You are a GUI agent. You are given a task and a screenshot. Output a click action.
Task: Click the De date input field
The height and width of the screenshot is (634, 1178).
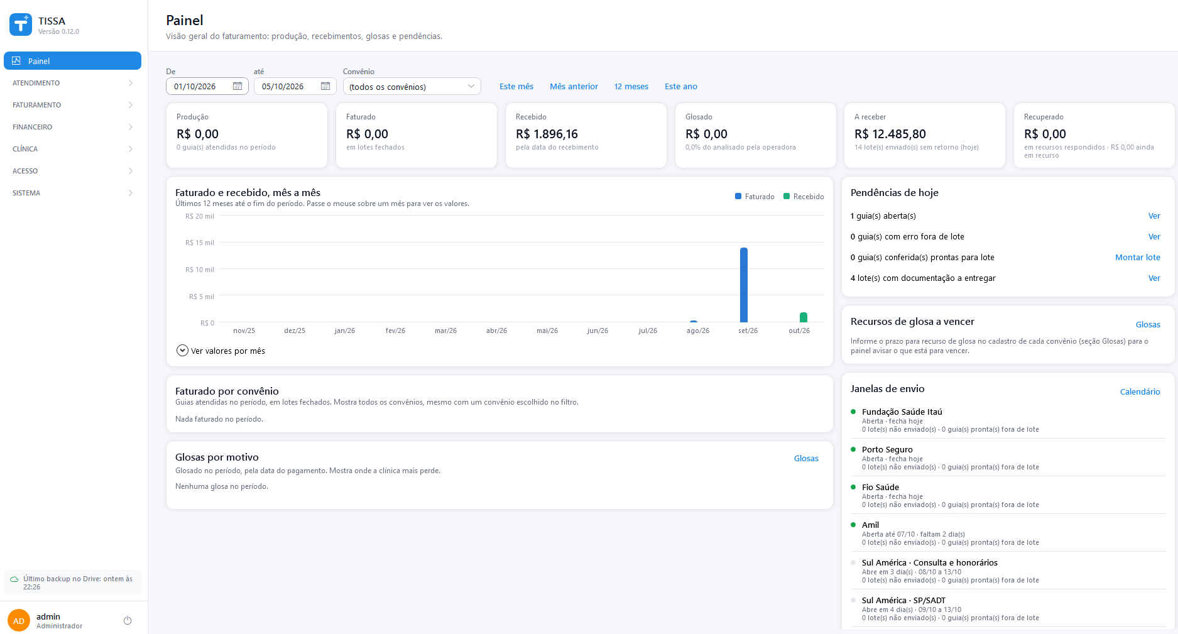[207, 86]
